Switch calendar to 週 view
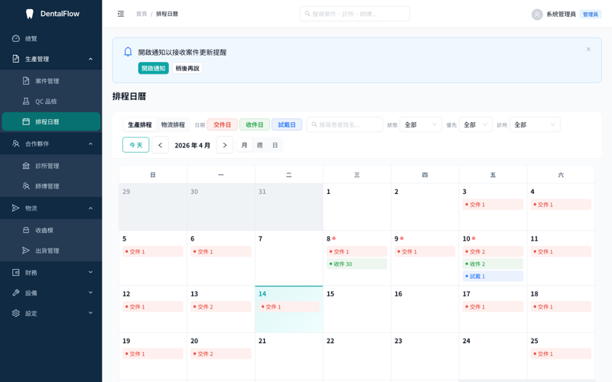The width and height of the screenshot is (612, 382). point(259,145)
